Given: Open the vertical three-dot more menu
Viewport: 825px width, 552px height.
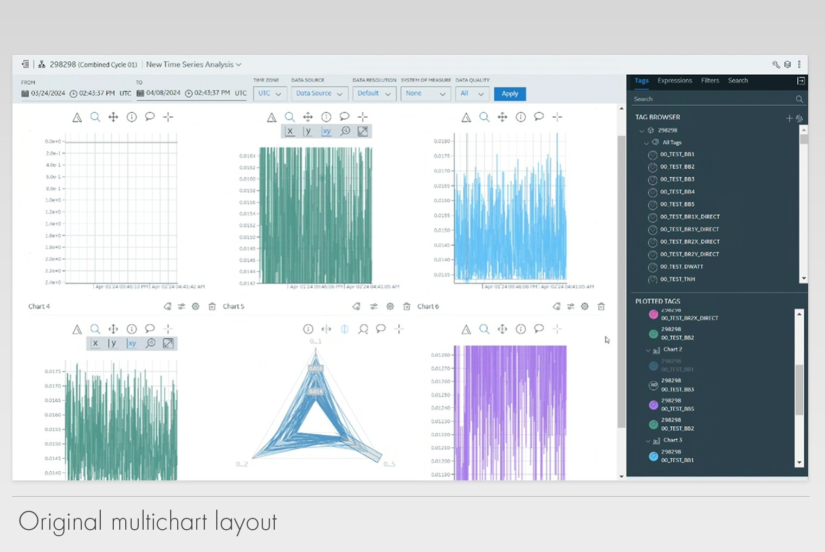Looking at the screenshot, I should point(799,65).
